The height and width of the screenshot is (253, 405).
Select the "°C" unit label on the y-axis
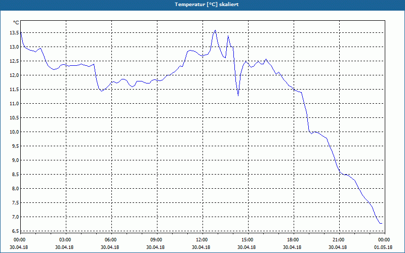(16, 23)
